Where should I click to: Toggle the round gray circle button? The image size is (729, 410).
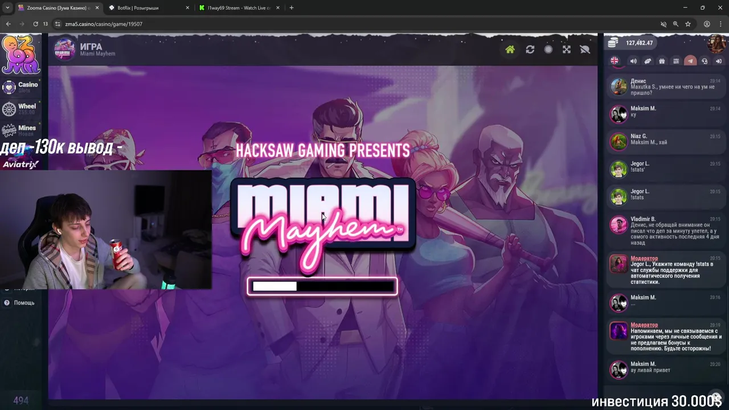[x=548, y=50]
